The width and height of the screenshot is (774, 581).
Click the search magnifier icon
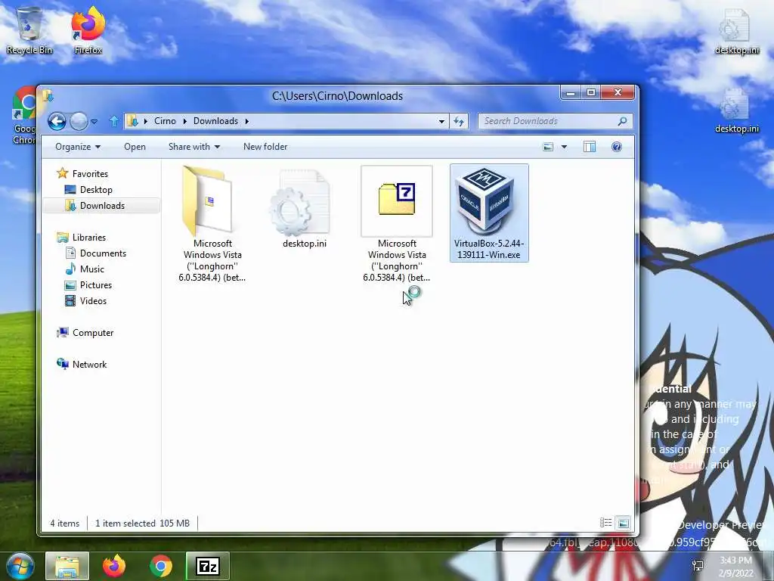[x=623, y=121]
